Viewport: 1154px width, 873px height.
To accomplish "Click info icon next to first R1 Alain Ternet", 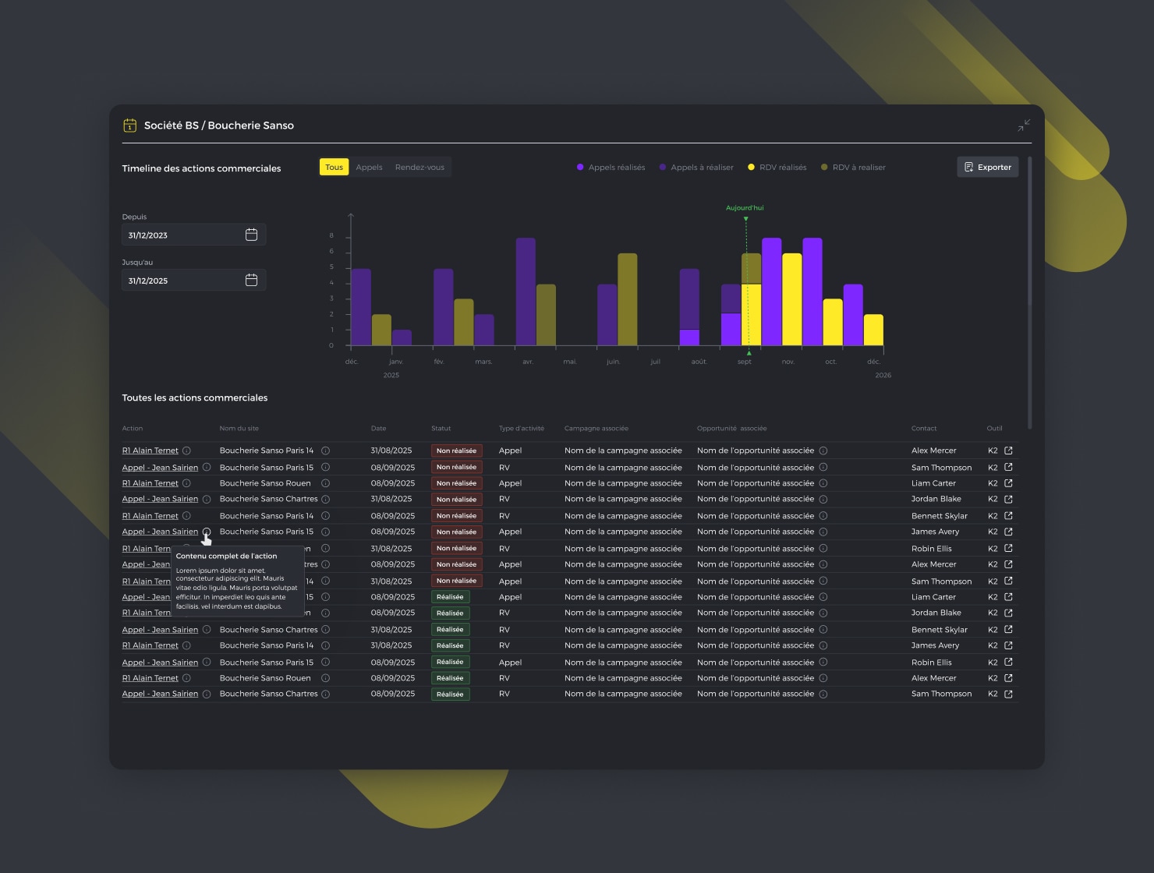I will (x=186, y=451).
